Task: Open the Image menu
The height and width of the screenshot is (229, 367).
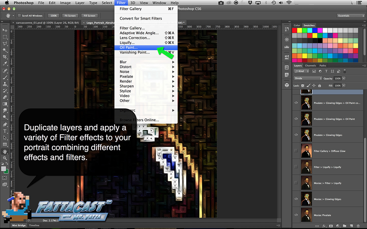Action: pos(65,3)
